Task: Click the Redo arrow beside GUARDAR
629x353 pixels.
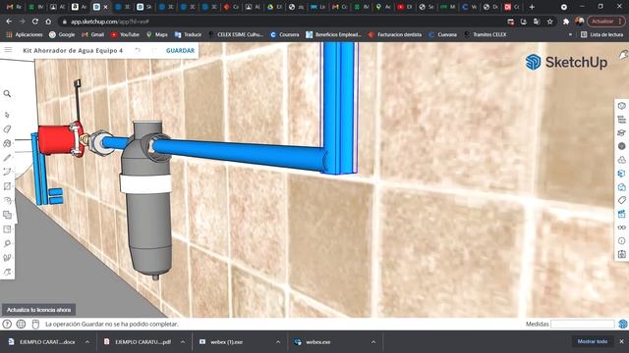Action: (x=154, y=50)
